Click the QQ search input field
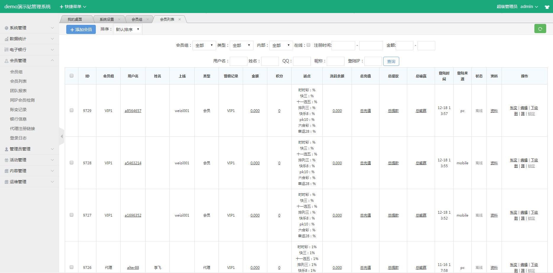Image resolution: width=553 pixels, height=273 pixels. (302, 61)
